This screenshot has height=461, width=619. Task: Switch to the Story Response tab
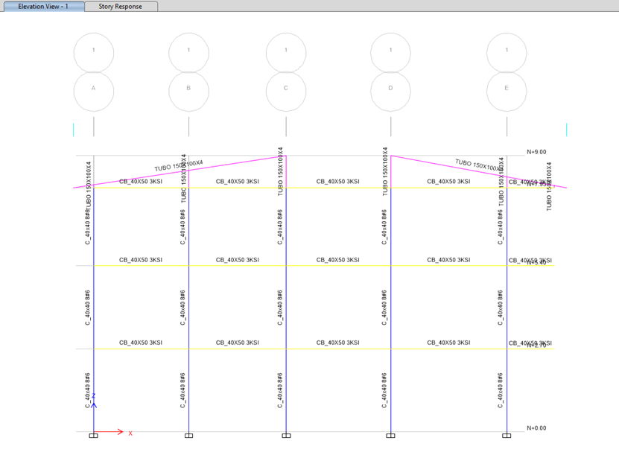[121, 6]
